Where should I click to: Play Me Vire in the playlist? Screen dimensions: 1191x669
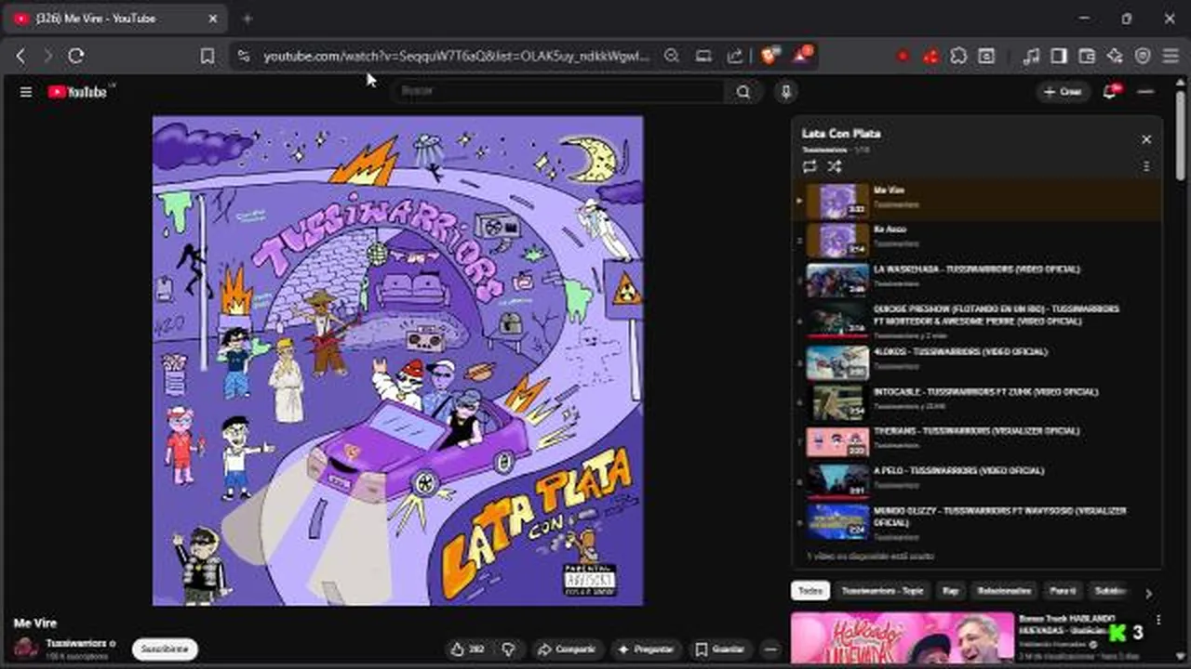[x=977, y=201]
